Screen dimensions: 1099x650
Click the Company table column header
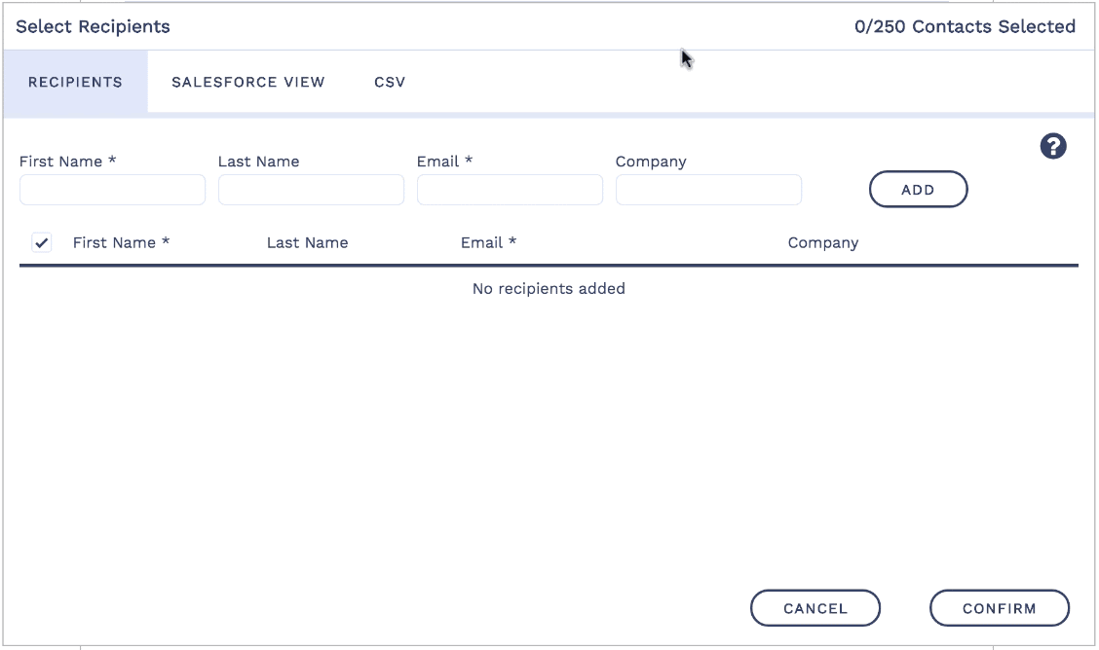(x=822, y=243)
